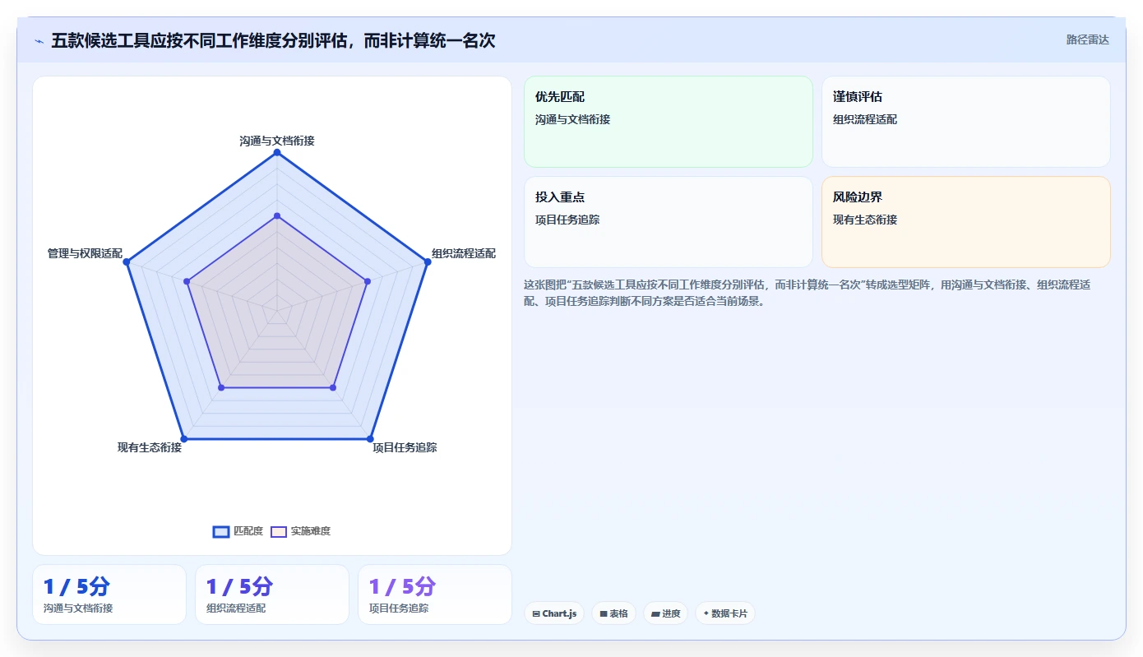Click the 组织流程适配 radar axis label
This screenshot has width=1143, height=657.
(x=464, y=253)
